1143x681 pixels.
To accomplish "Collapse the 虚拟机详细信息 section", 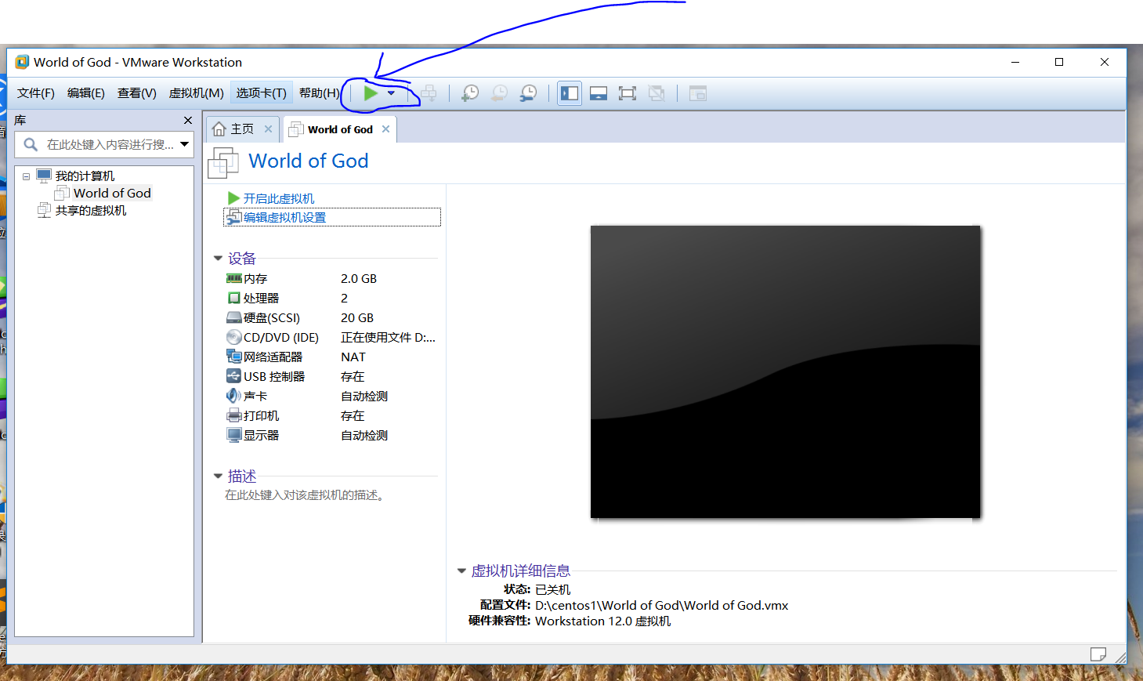I will tap(461, 571).
